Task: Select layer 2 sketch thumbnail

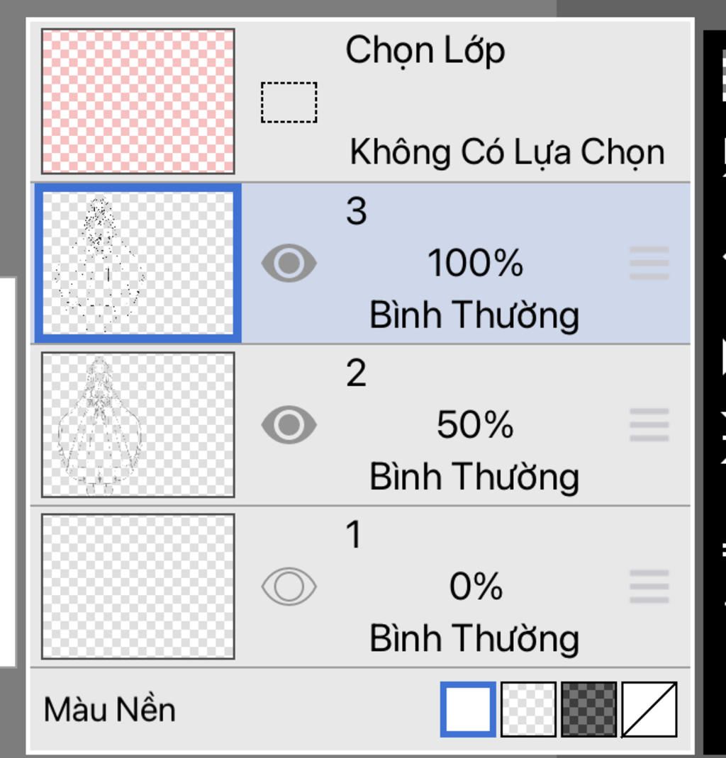Action: [x=138, y=425]
